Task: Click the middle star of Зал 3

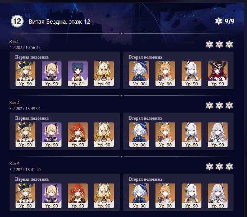Action: 219,167
